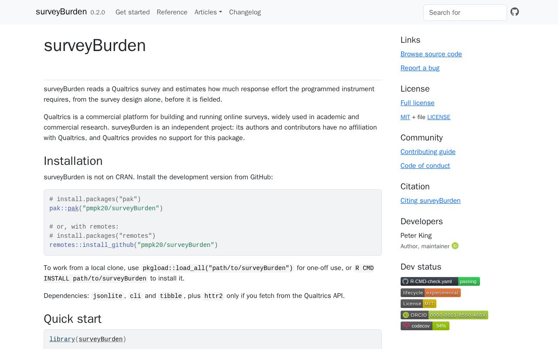Open the lifecycle experimental badge

click(431, 293)
